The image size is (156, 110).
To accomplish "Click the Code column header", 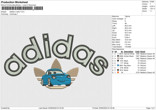I will (137, 52).
